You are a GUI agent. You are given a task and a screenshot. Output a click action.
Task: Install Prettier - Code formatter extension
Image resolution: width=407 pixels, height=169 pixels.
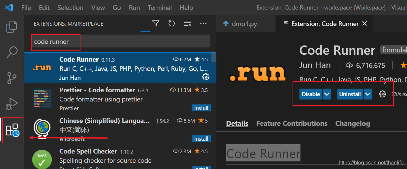point(201,108)
